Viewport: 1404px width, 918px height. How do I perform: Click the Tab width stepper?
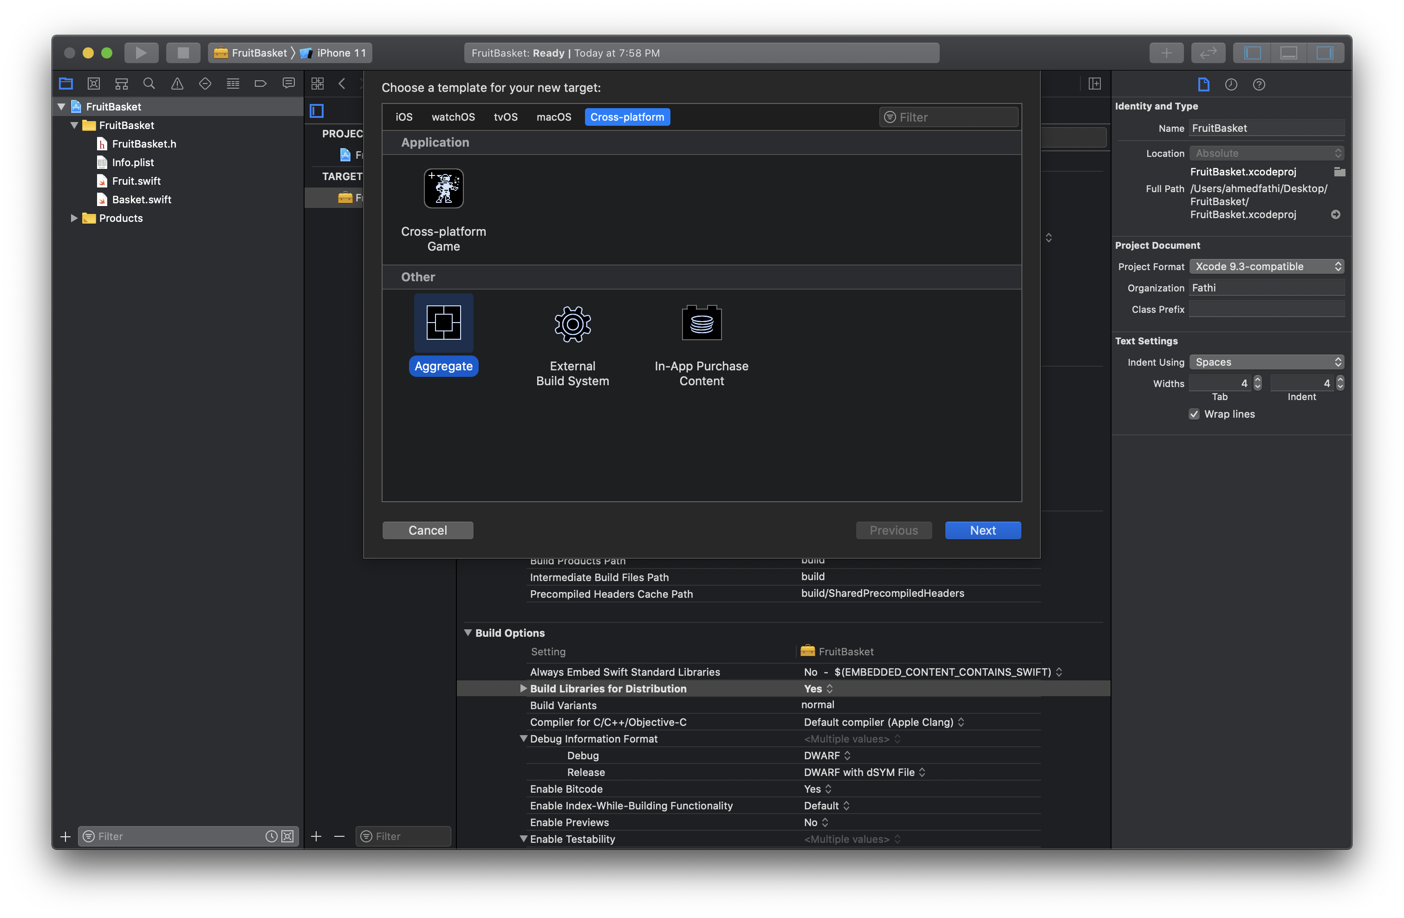coord(1258,383)
